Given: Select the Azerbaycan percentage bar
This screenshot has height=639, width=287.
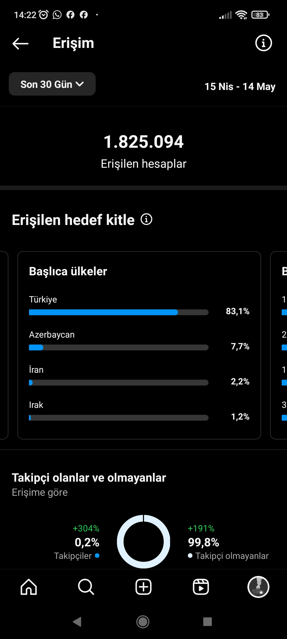Looking at the screenshot, I should click(x=119, y=347).
